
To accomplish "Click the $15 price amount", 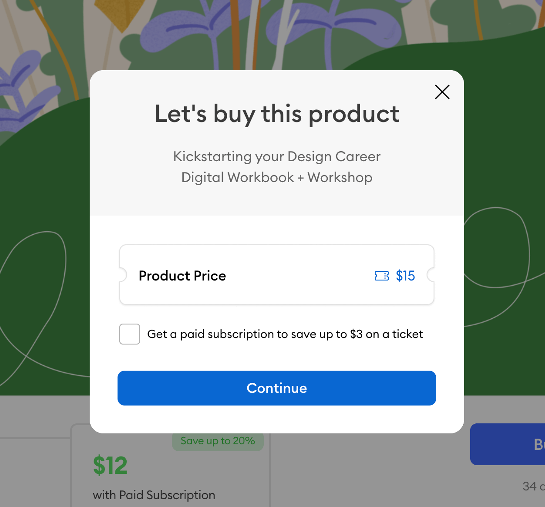I will tap(405, 276).
